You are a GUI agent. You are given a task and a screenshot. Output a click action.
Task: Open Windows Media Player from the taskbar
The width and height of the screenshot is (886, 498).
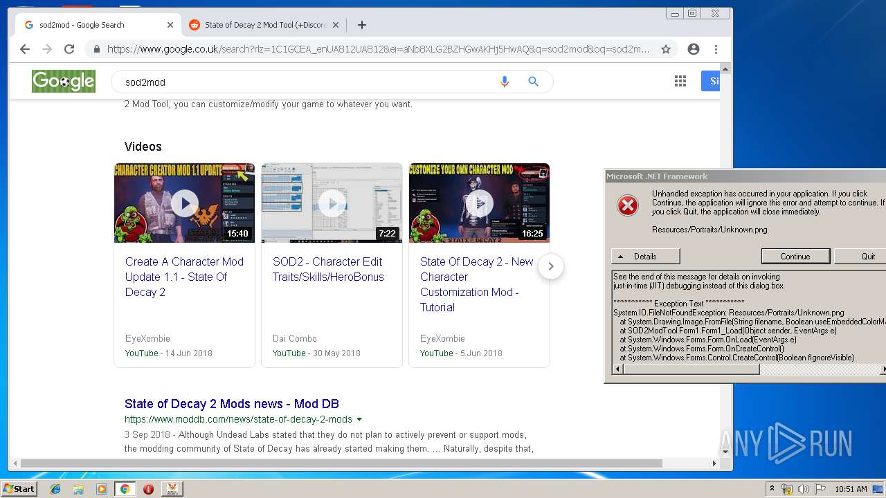tap(102, 489)
